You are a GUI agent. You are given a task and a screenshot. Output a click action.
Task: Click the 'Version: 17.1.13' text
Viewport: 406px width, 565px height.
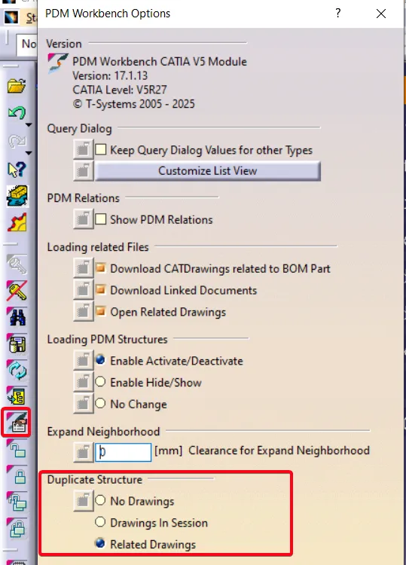110,75
